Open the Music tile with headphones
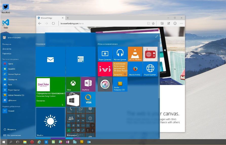226x145 pixels. coord(120,54)
